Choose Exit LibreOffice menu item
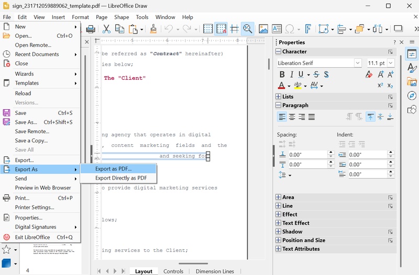The width and height of the screenshot is (419, 275). [x=40, y=237]
